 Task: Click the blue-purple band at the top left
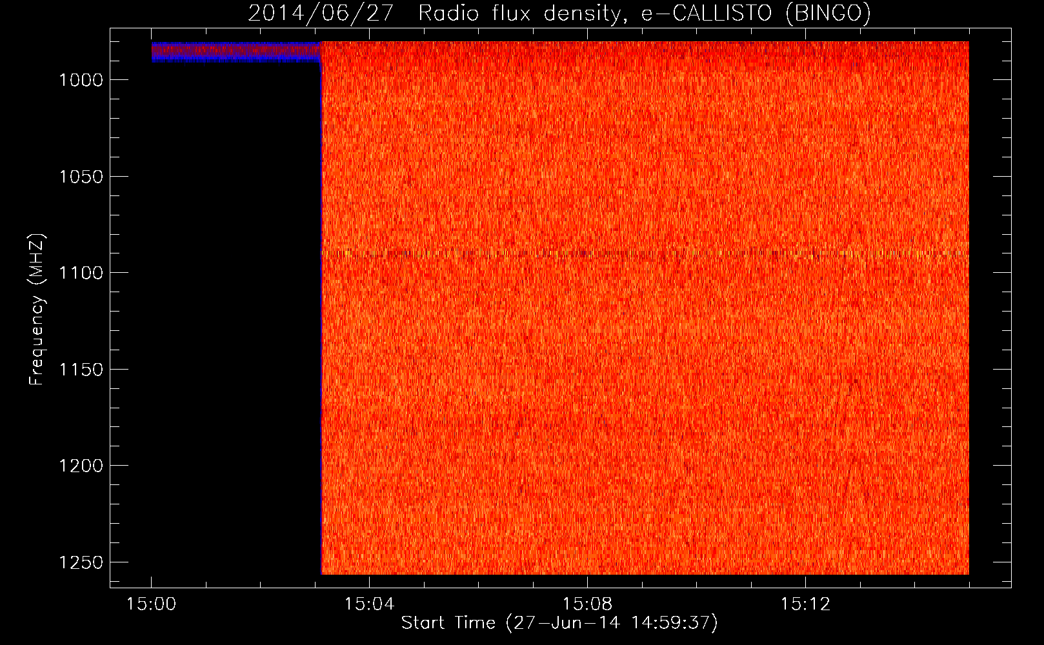point(236,52)
